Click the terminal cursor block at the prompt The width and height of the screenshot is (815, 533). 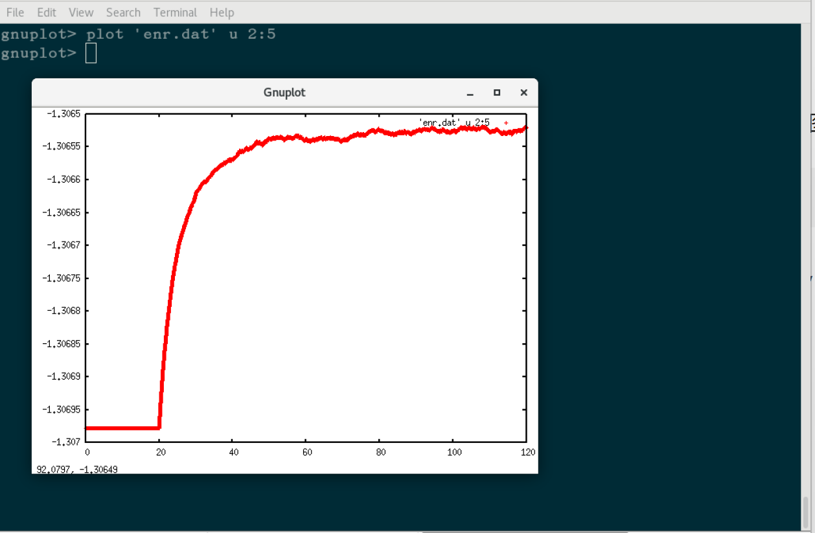click(x=91, y=53)
